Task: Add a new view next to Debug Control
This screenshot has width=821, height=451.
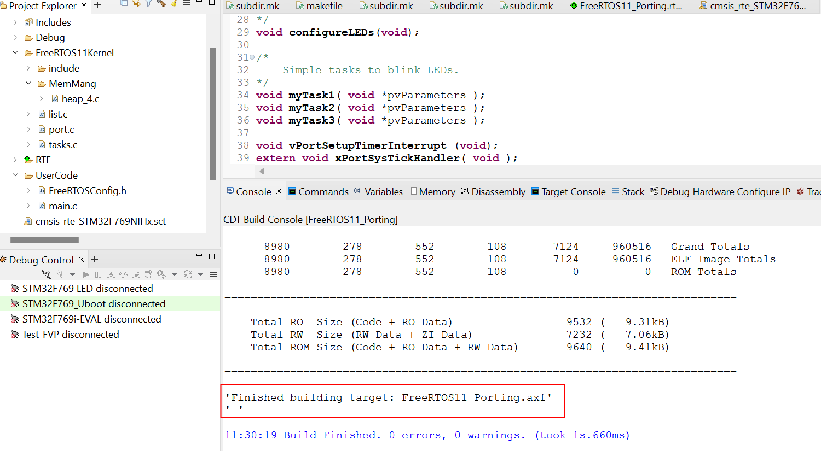Action: click(95, 259)
